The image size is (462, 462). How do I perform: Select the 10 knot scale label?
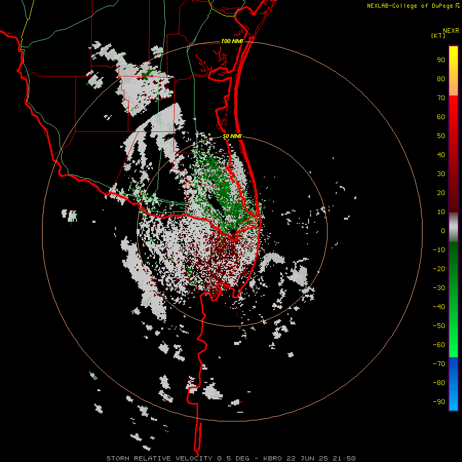(441, 212)
